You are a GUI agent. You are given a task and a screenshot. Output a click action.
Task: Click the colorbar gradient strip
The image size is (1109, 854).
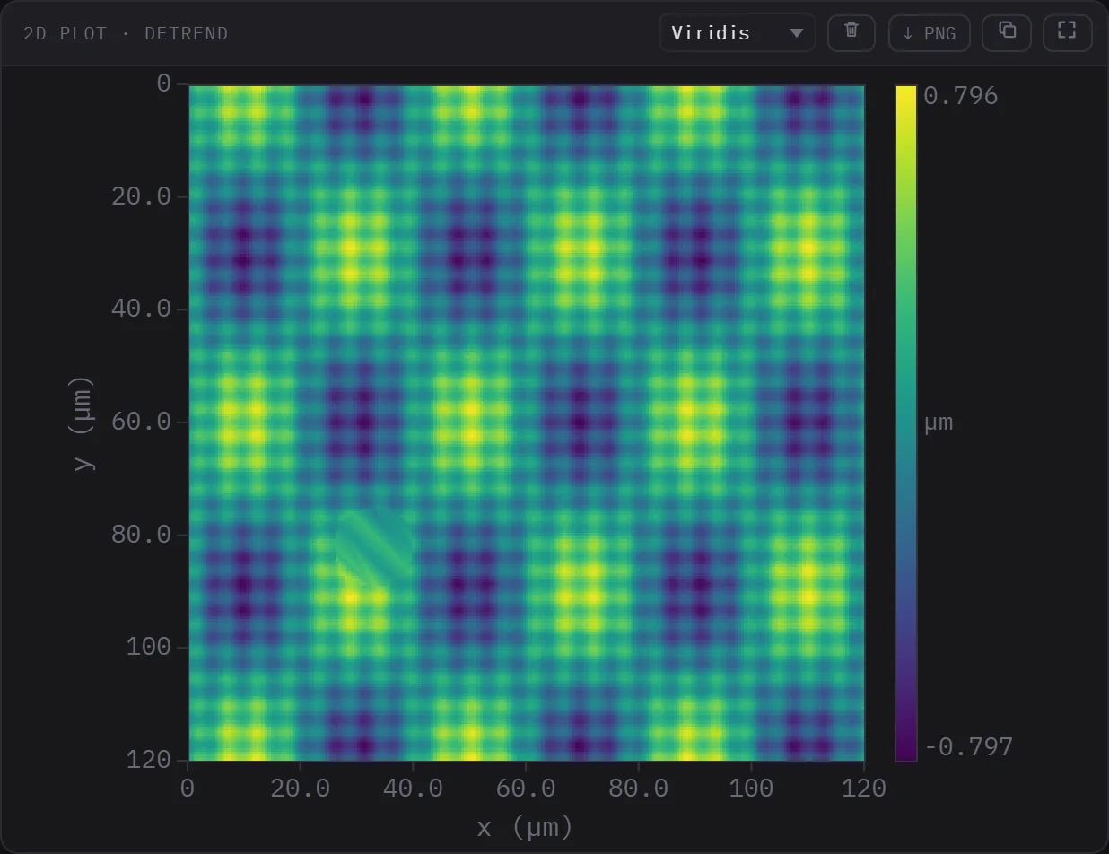coord(906,423)
